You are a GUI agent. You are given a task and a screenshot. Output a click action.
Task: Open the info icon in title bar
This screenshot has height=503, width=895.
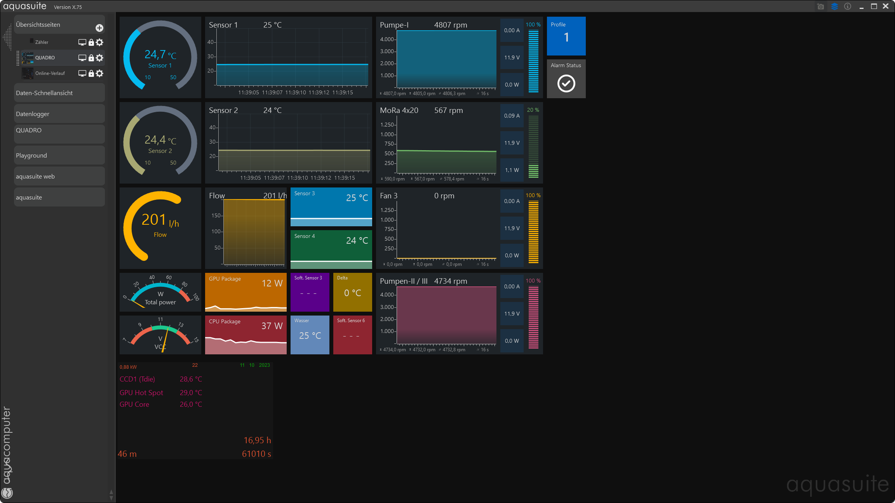[x=848, y=7]
